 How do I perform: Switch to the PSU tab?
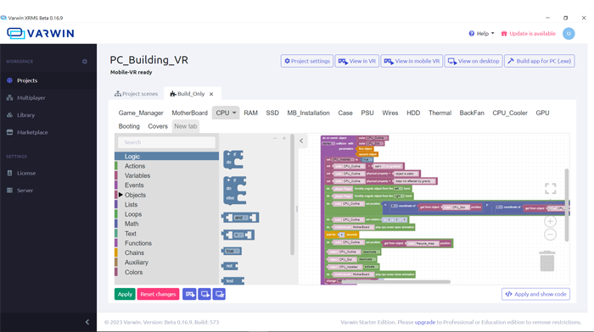point(367,113)
